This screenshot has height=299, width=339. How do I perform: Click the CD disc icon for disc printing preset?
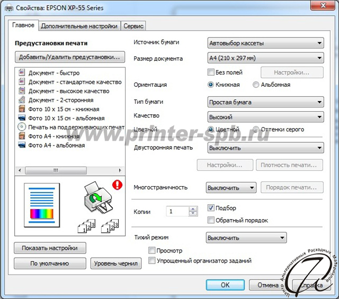22,127
